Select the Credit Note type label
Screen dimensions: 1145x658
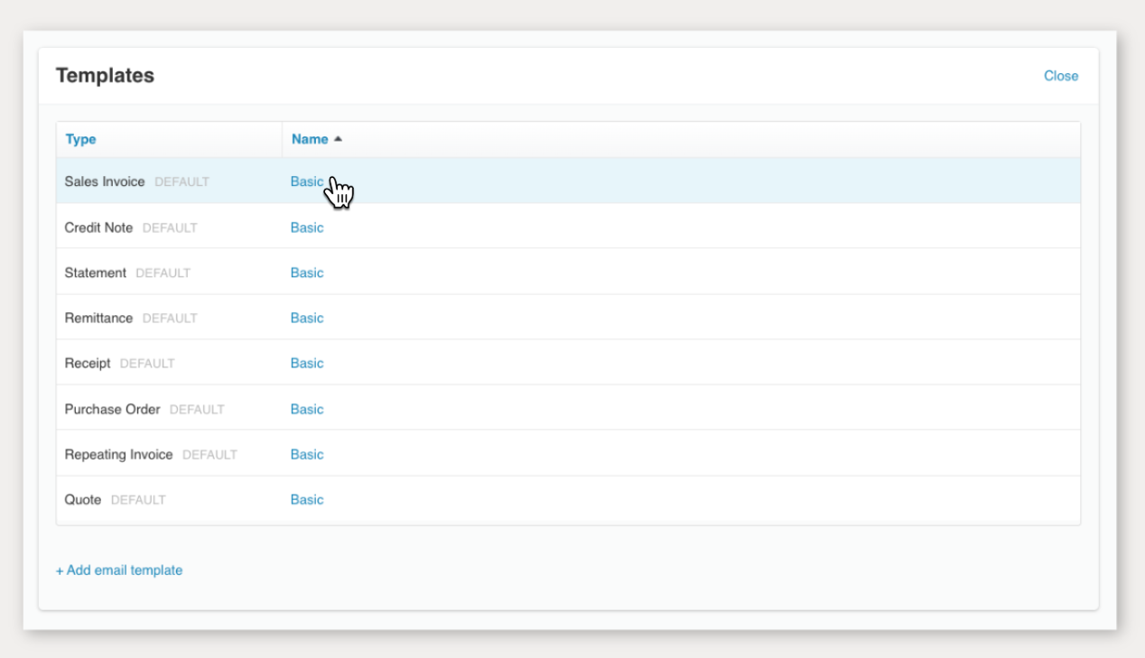[98, 227]
